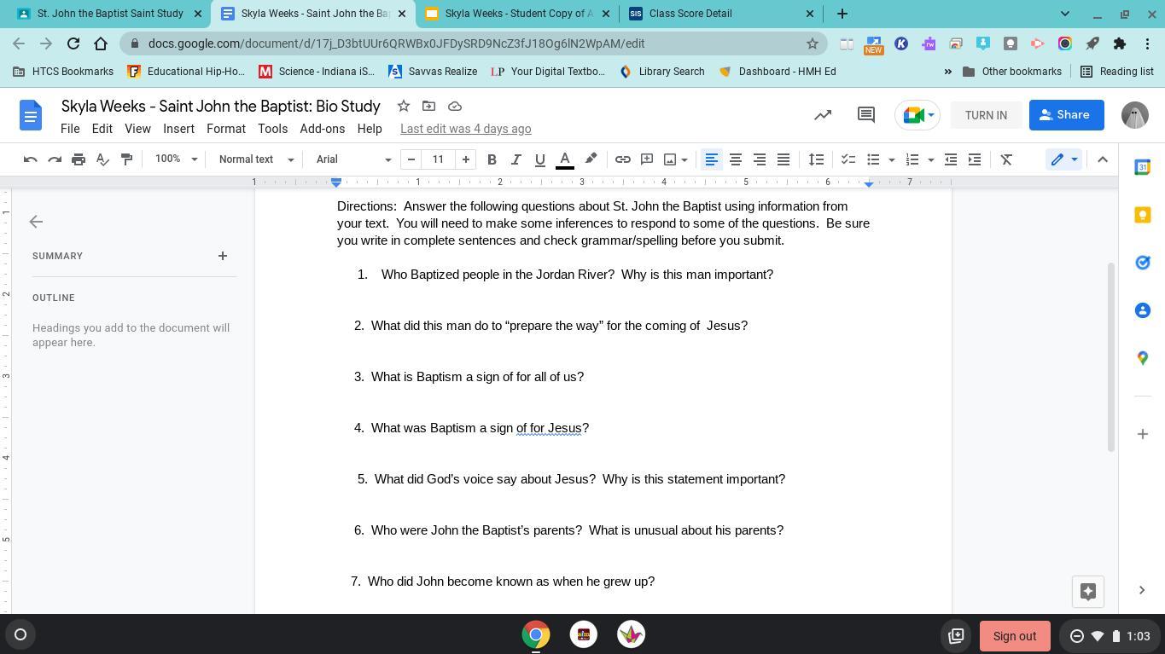Open the Edit menu

(102, 129)
